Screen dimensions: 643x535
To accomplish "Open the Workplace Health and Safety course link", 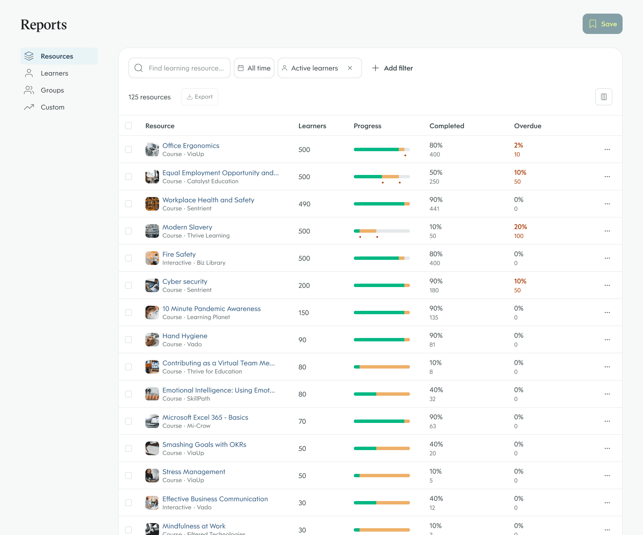I will click(x=208, y=200).
